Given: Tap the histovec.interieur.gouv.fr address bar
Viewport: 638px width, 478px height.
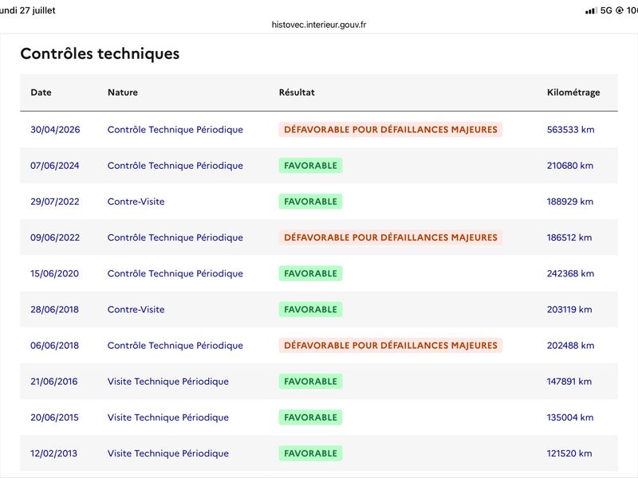Looking at the screenshot, I should 319,25.
